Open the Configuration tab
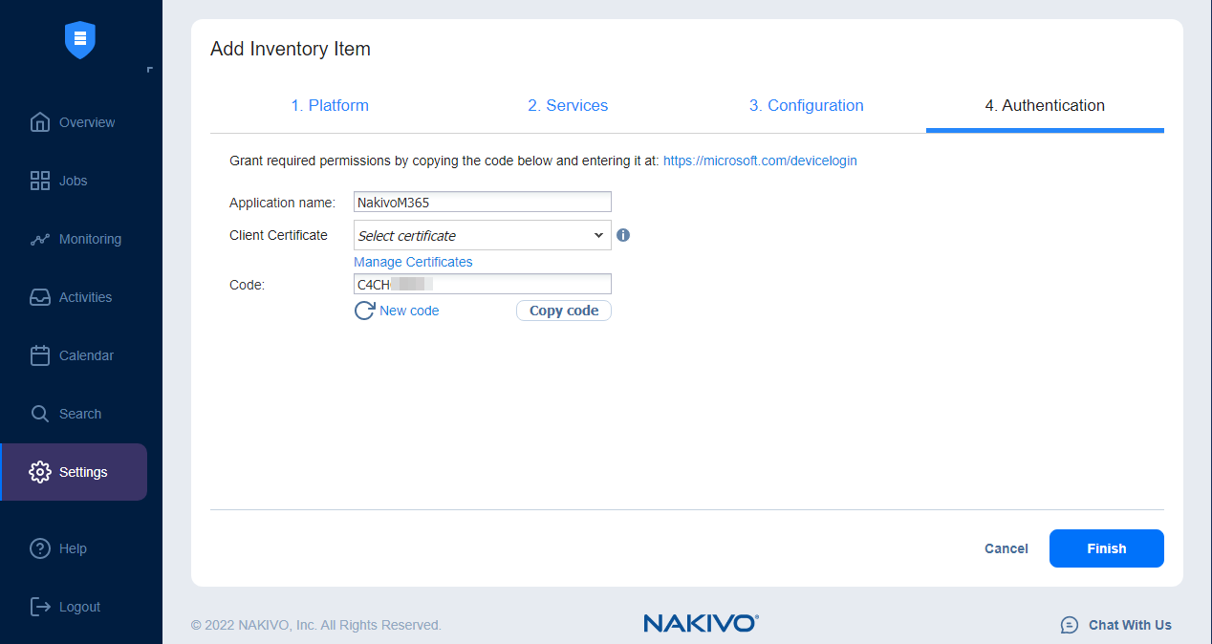This screenshot has height=644, width=1212. click(806, 105)
